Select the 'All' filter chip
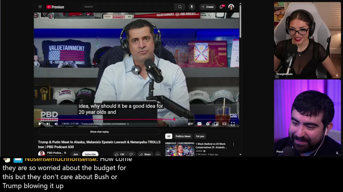The width and height of the screenshot is (343, 192). pyautogui.click(x=169, y=136)
